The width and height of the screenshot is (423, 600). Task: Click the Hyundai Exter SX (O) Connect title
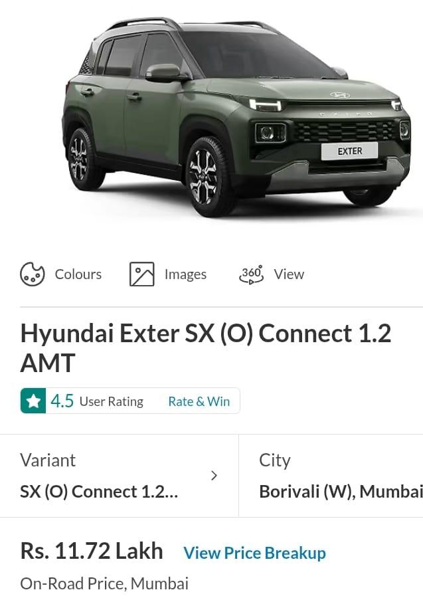point(206,348)
